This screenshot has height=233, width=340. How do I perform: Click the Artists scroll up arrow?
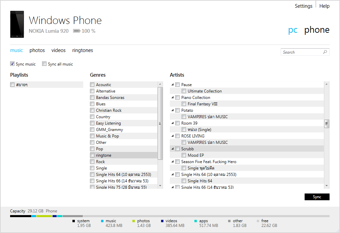click(x=327, y=84)
